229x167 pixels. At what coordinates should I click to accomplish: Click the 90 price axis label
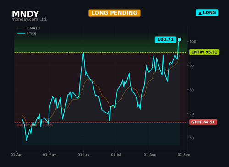pos(191,66)
